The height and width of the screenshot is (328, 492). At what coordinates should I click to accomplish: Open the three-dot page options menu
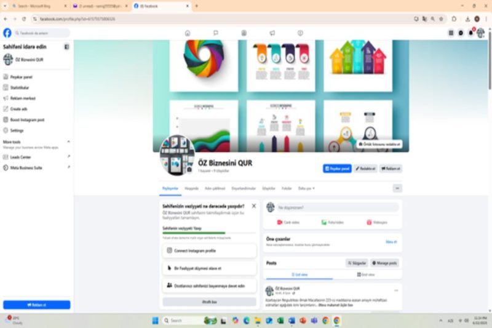tap(397, 188)
